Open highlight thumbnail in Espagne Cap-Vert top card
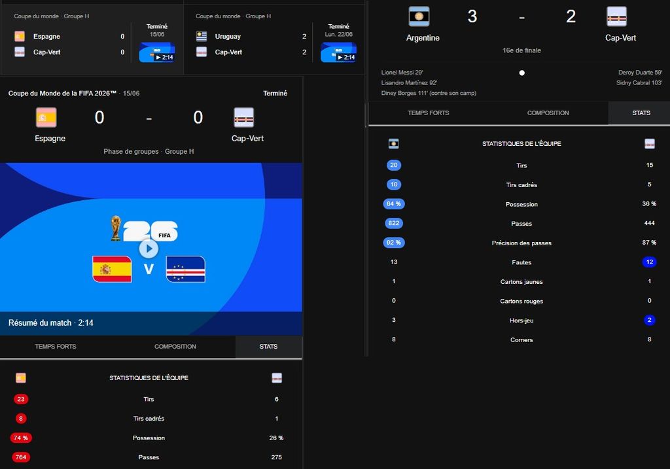 (x=157, y=52)
